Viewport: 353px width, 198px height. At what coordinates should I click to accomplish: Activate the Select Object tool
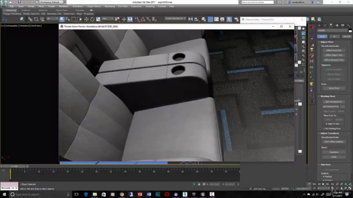[x=62, y=19]
